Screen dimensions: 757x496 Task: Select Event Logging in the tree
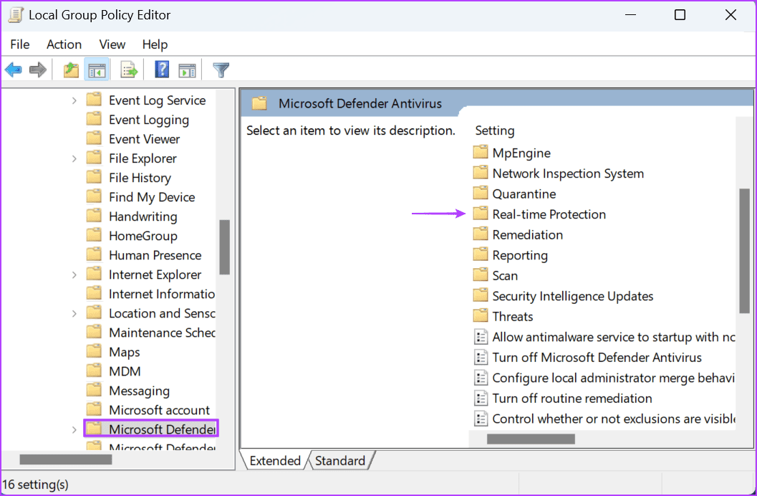[x=149, y=120]
